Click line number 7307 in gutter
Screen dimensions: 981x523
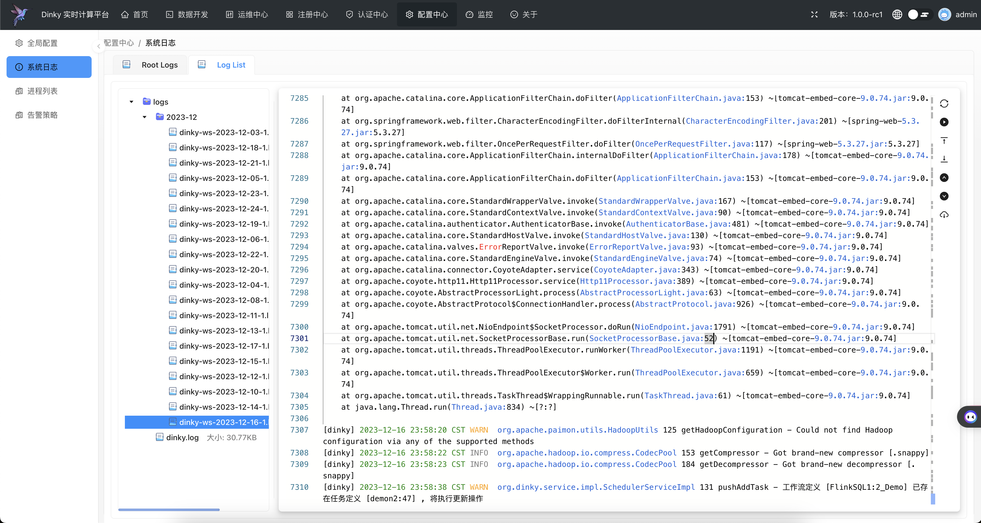coord(299,430)
